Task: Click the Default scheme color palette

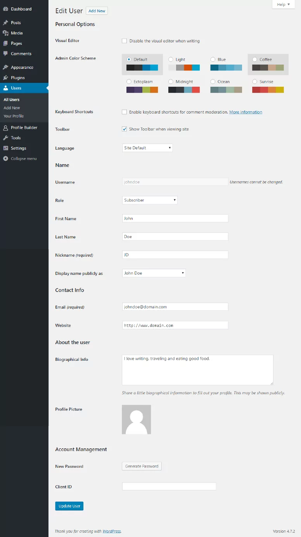Action: [x=142, y=68]
